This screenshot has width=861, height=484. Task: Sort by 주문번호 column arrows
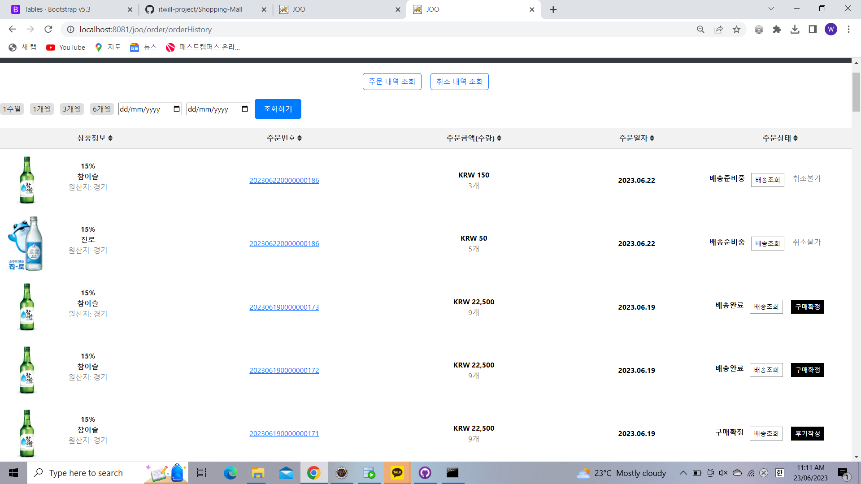point(300,138)
